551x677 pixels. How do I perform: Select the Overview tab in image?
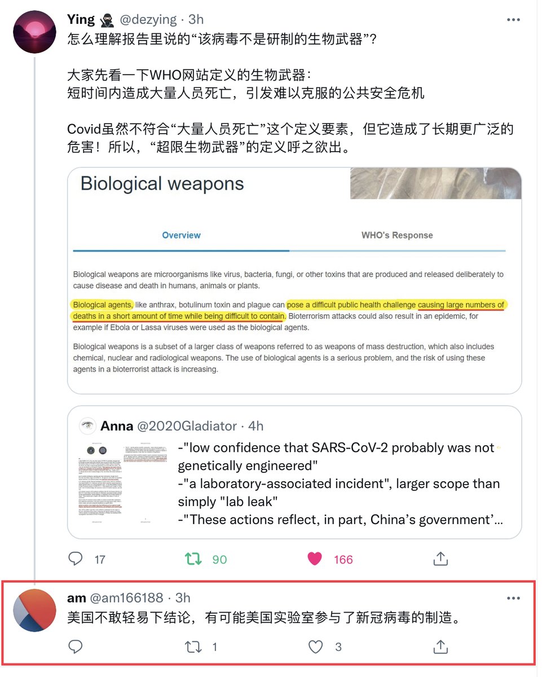tap(181, 235)
